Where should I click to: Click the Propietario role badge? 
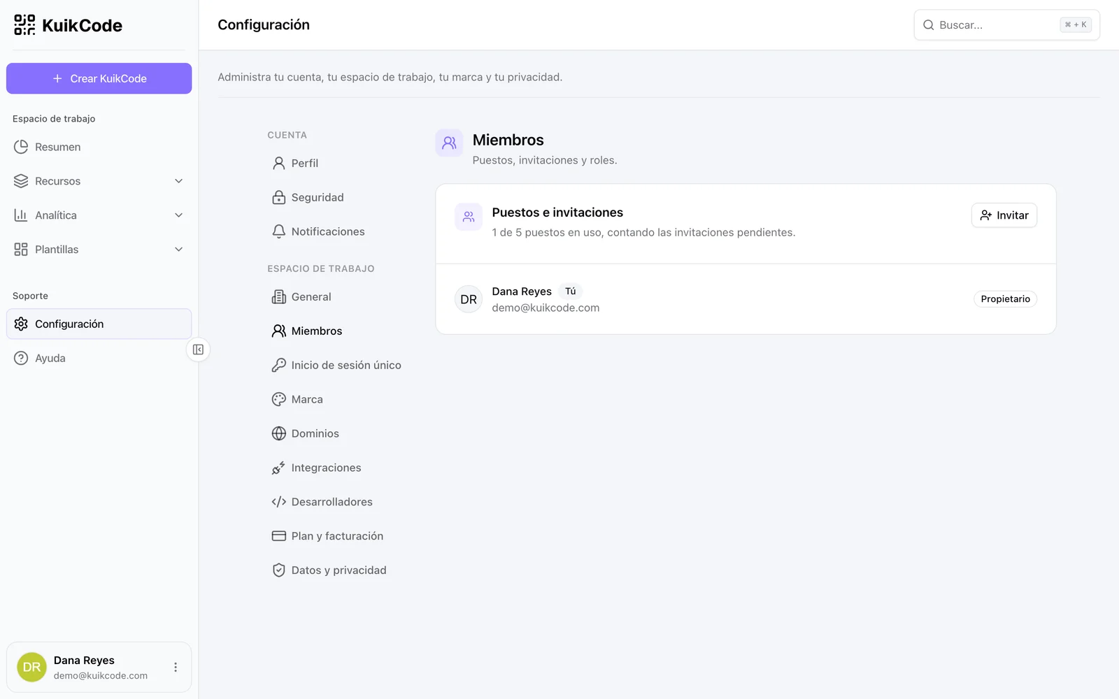pos(1005,299)
